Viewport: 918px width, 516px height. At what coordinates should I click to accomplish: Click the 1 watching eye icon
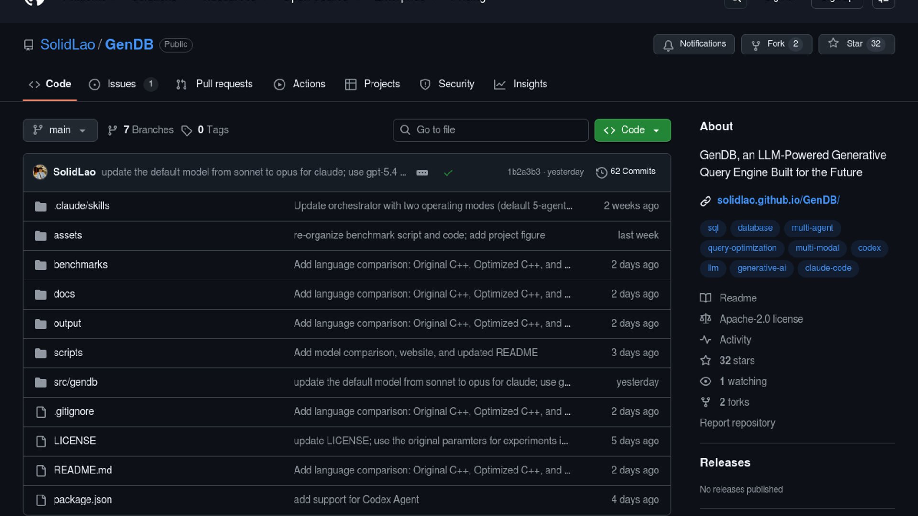coord(705,382)
